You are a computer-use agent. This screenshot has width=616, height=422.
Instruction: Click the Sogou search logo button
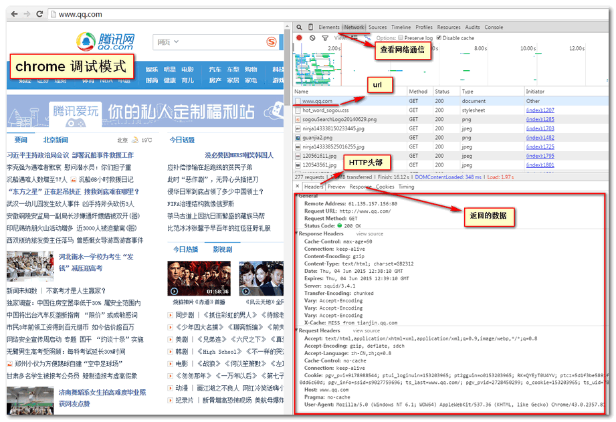click(x=272, y=41)
